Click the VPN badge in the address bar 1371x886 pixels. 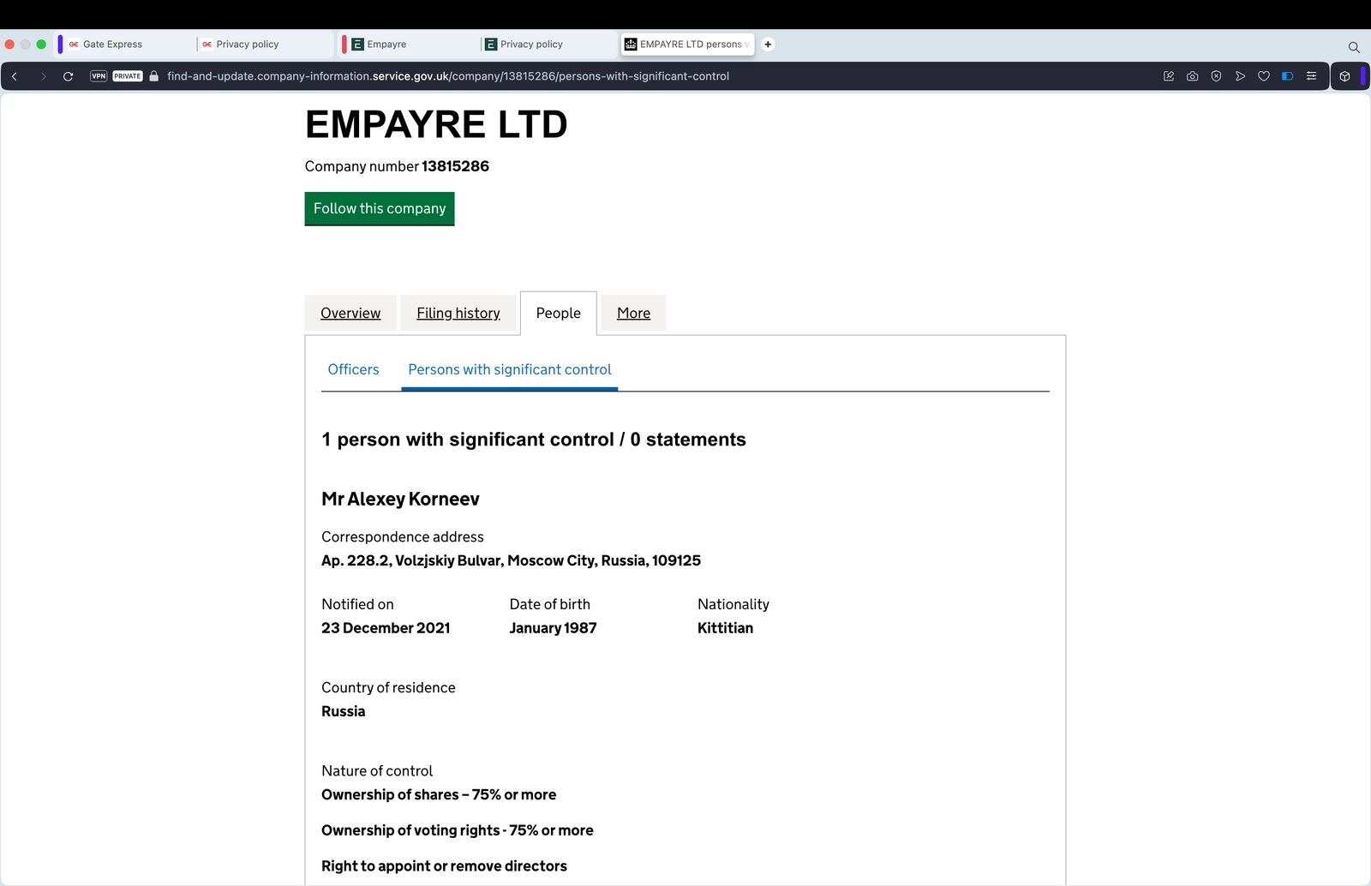[98, 75]
